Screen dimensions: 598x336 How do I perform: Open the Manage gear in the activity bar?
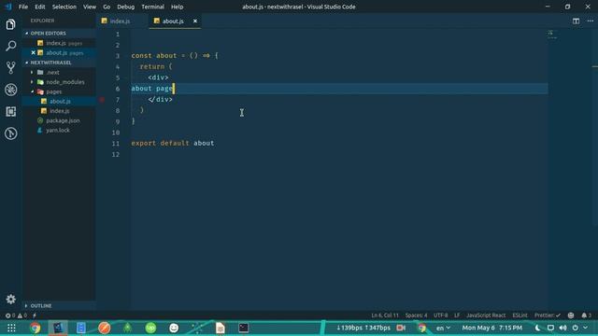pyautogui.click(x=10, y=299)
